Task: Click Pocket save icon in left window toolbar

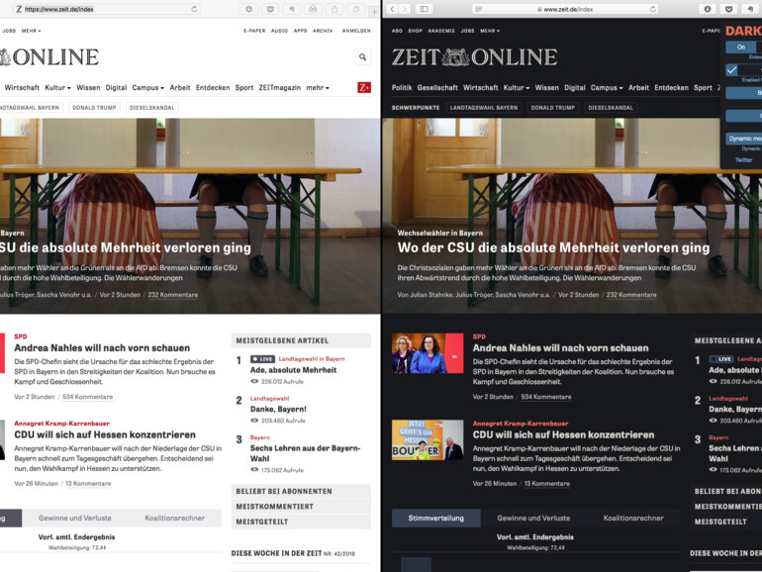Action: tap(270, 9)
